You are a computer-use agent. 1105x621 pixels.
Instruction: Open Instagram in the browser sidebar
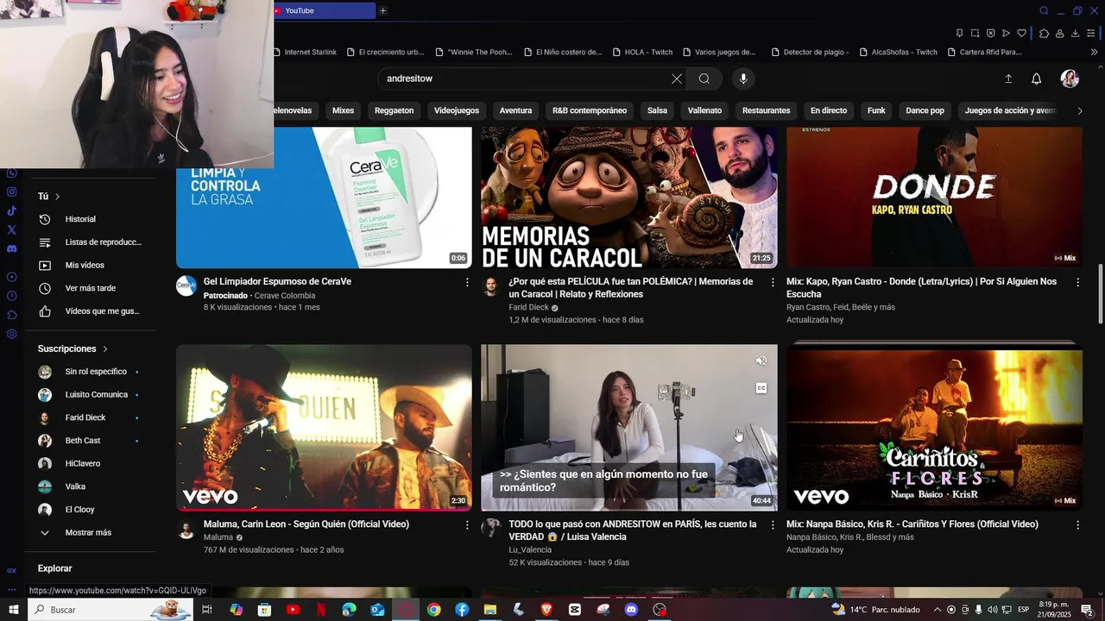tap(11, 191)
